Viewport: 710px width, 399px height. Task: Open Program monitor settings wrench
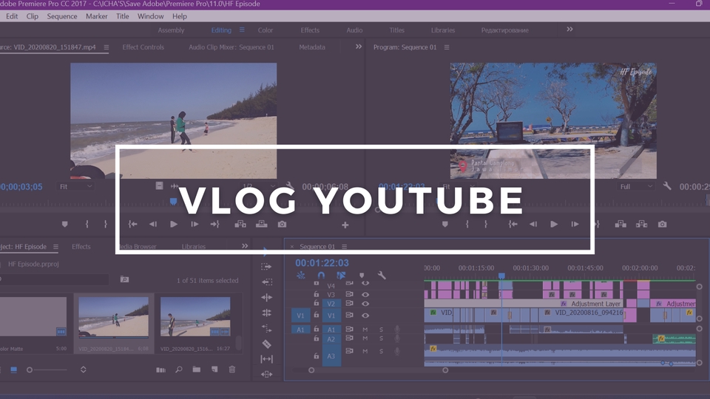pyautogui.click(x=667, y=186)
